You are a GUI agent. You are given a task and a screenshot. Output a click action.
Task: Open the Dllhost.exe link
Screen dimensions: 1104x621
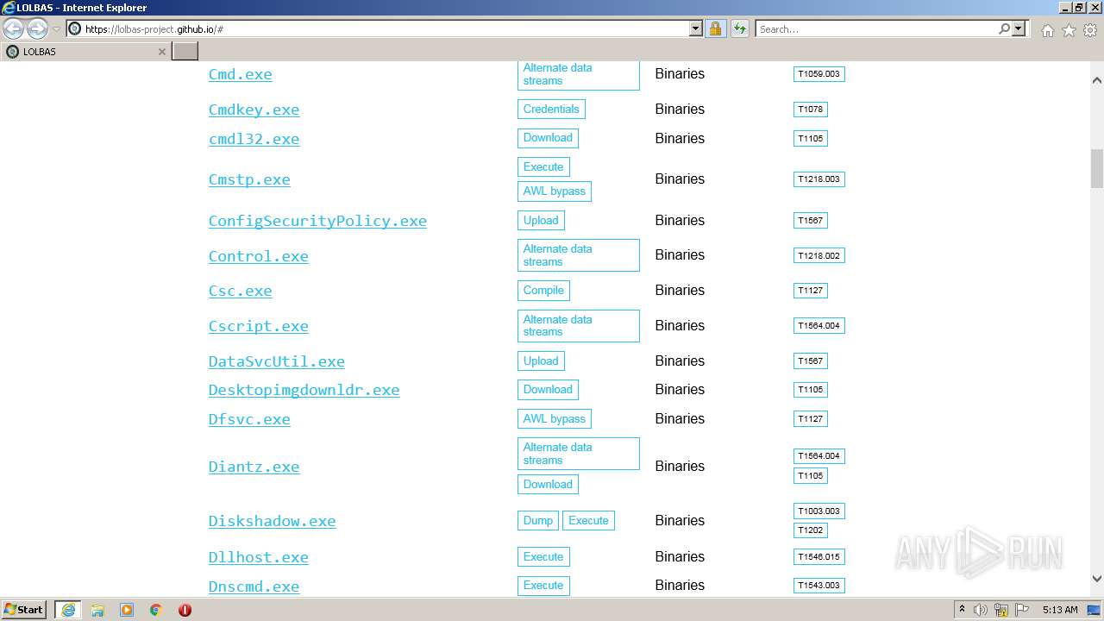tap(258, 557)
